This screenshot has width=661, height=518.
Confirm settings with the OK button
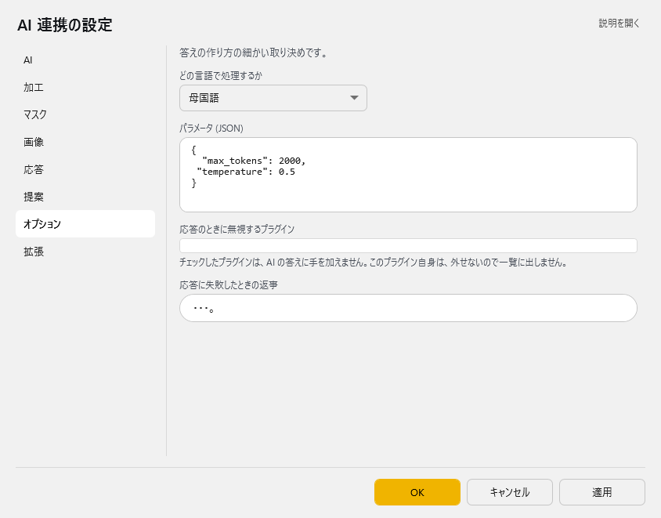coord(417,492)
